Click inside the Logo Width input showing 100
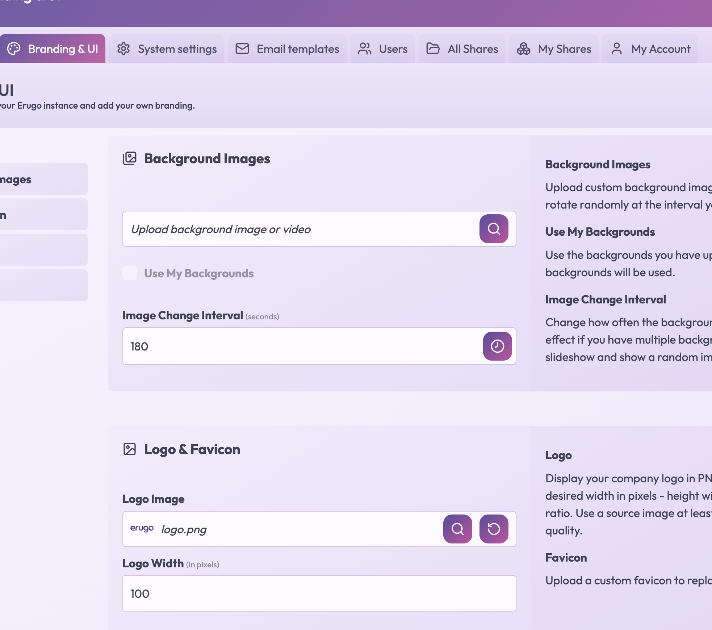 pos(319,593)
